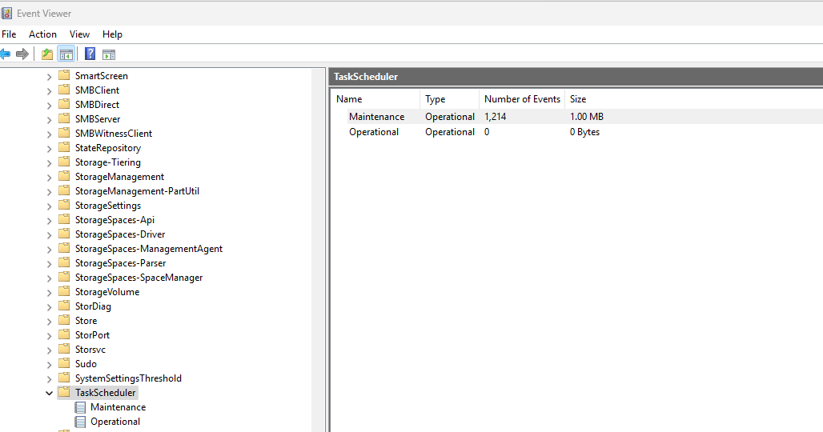Screen dimensions: 823x432
Task: Open the Help toolbar icon
Action: coord(90,54)
